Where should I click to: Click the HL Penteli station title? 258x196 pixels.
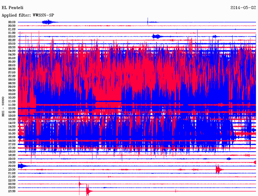[13, 8]
